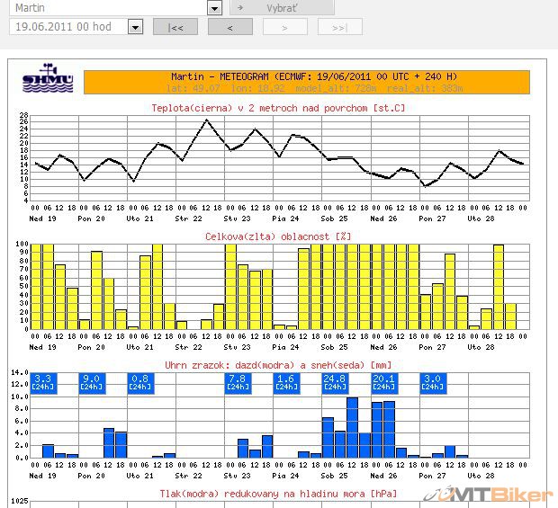Go to previous forecast with < button
The width and height of the screenshot is (558, 508).
click(x=229, y=27)
